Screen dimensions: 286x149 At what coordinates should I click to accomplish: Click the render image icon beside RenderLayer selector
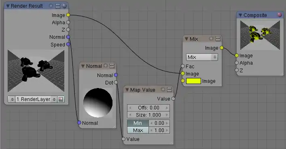point(61,99)
